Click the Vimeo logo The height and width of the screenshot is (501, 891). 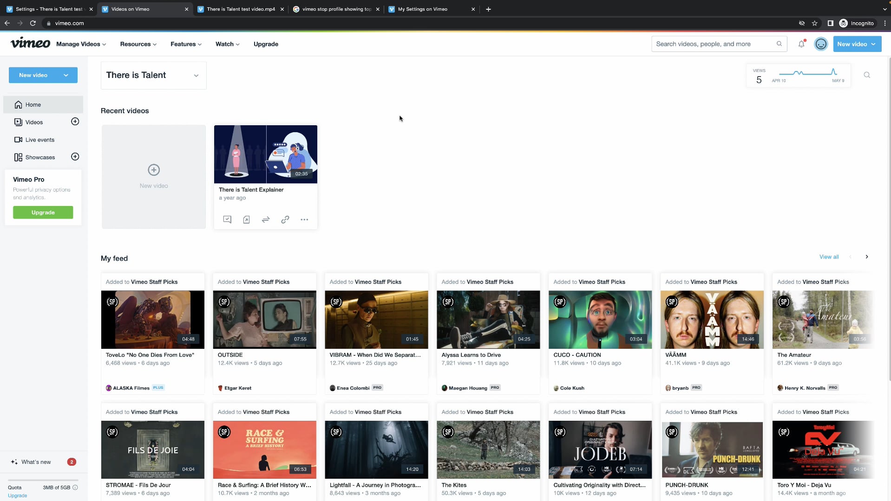30,43
